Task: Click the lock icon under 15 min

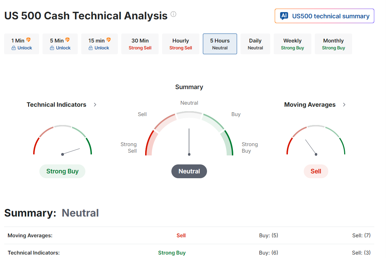Action: pos(91,48)
